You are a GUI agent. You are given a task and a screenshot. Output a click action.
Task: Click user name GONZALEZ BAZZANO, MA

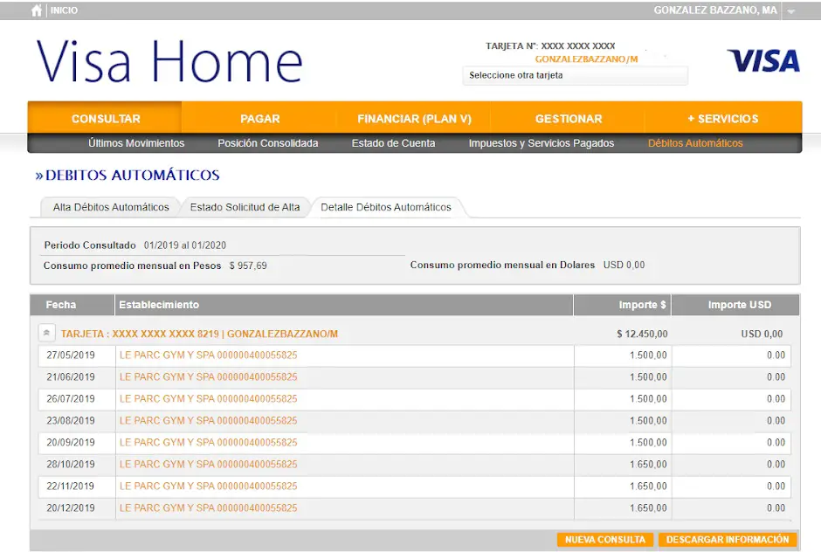715,10
